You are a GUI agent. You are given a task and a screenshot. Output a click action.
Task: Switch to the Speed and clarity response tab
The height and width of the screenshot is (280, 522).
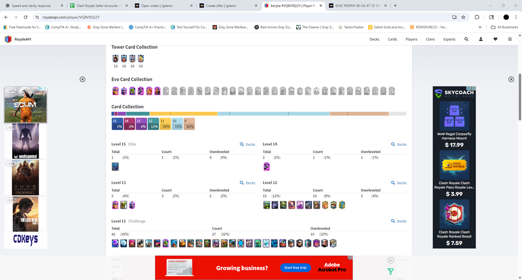(34, 6)
